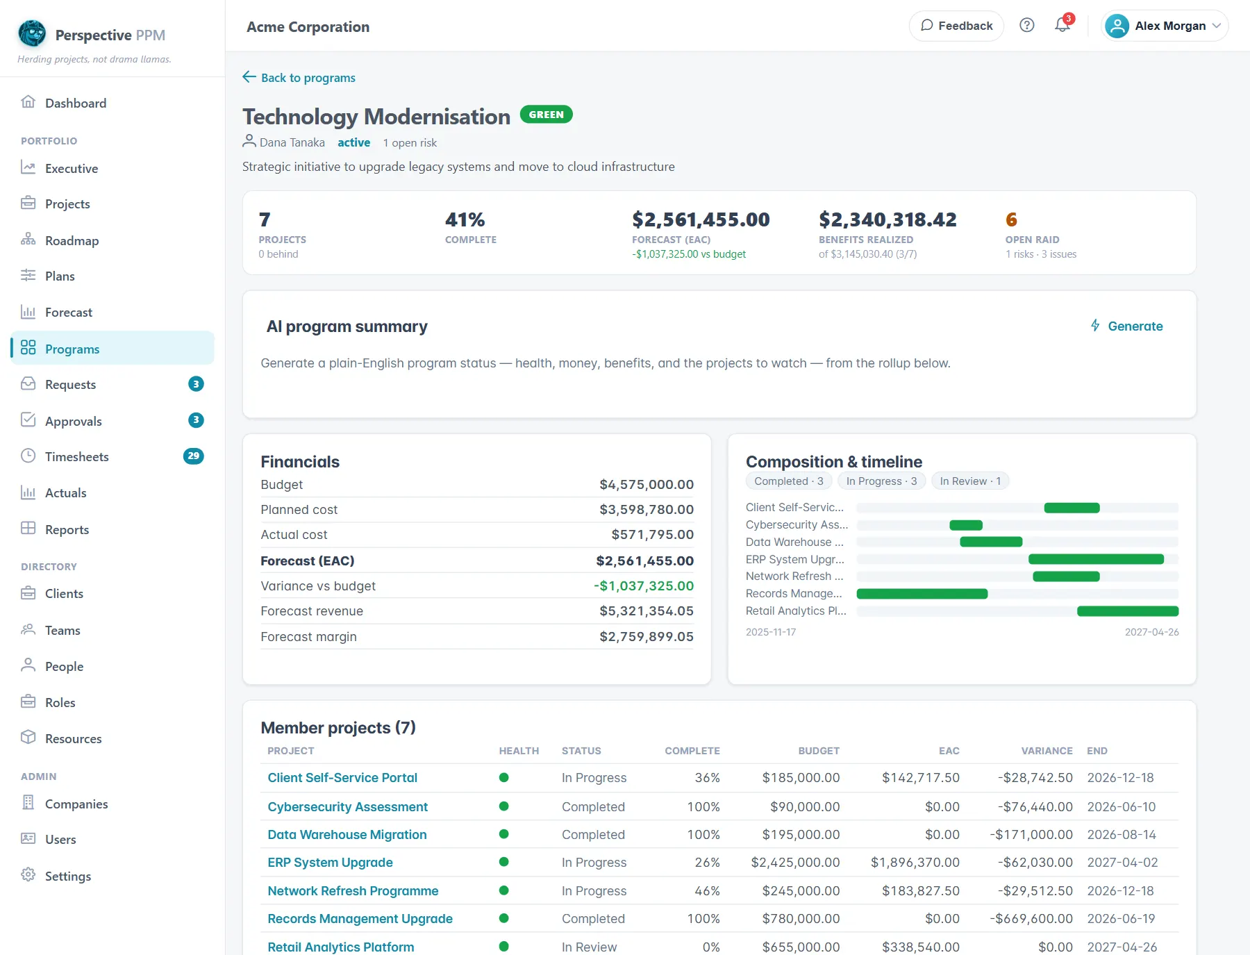
Task: Click the Resources cube icon
Action: point(28,737)
